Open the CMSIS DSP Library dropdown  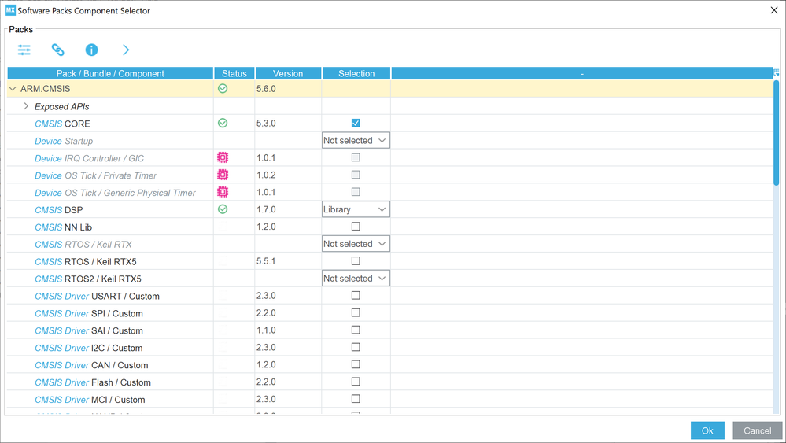(x=356, y=209)
